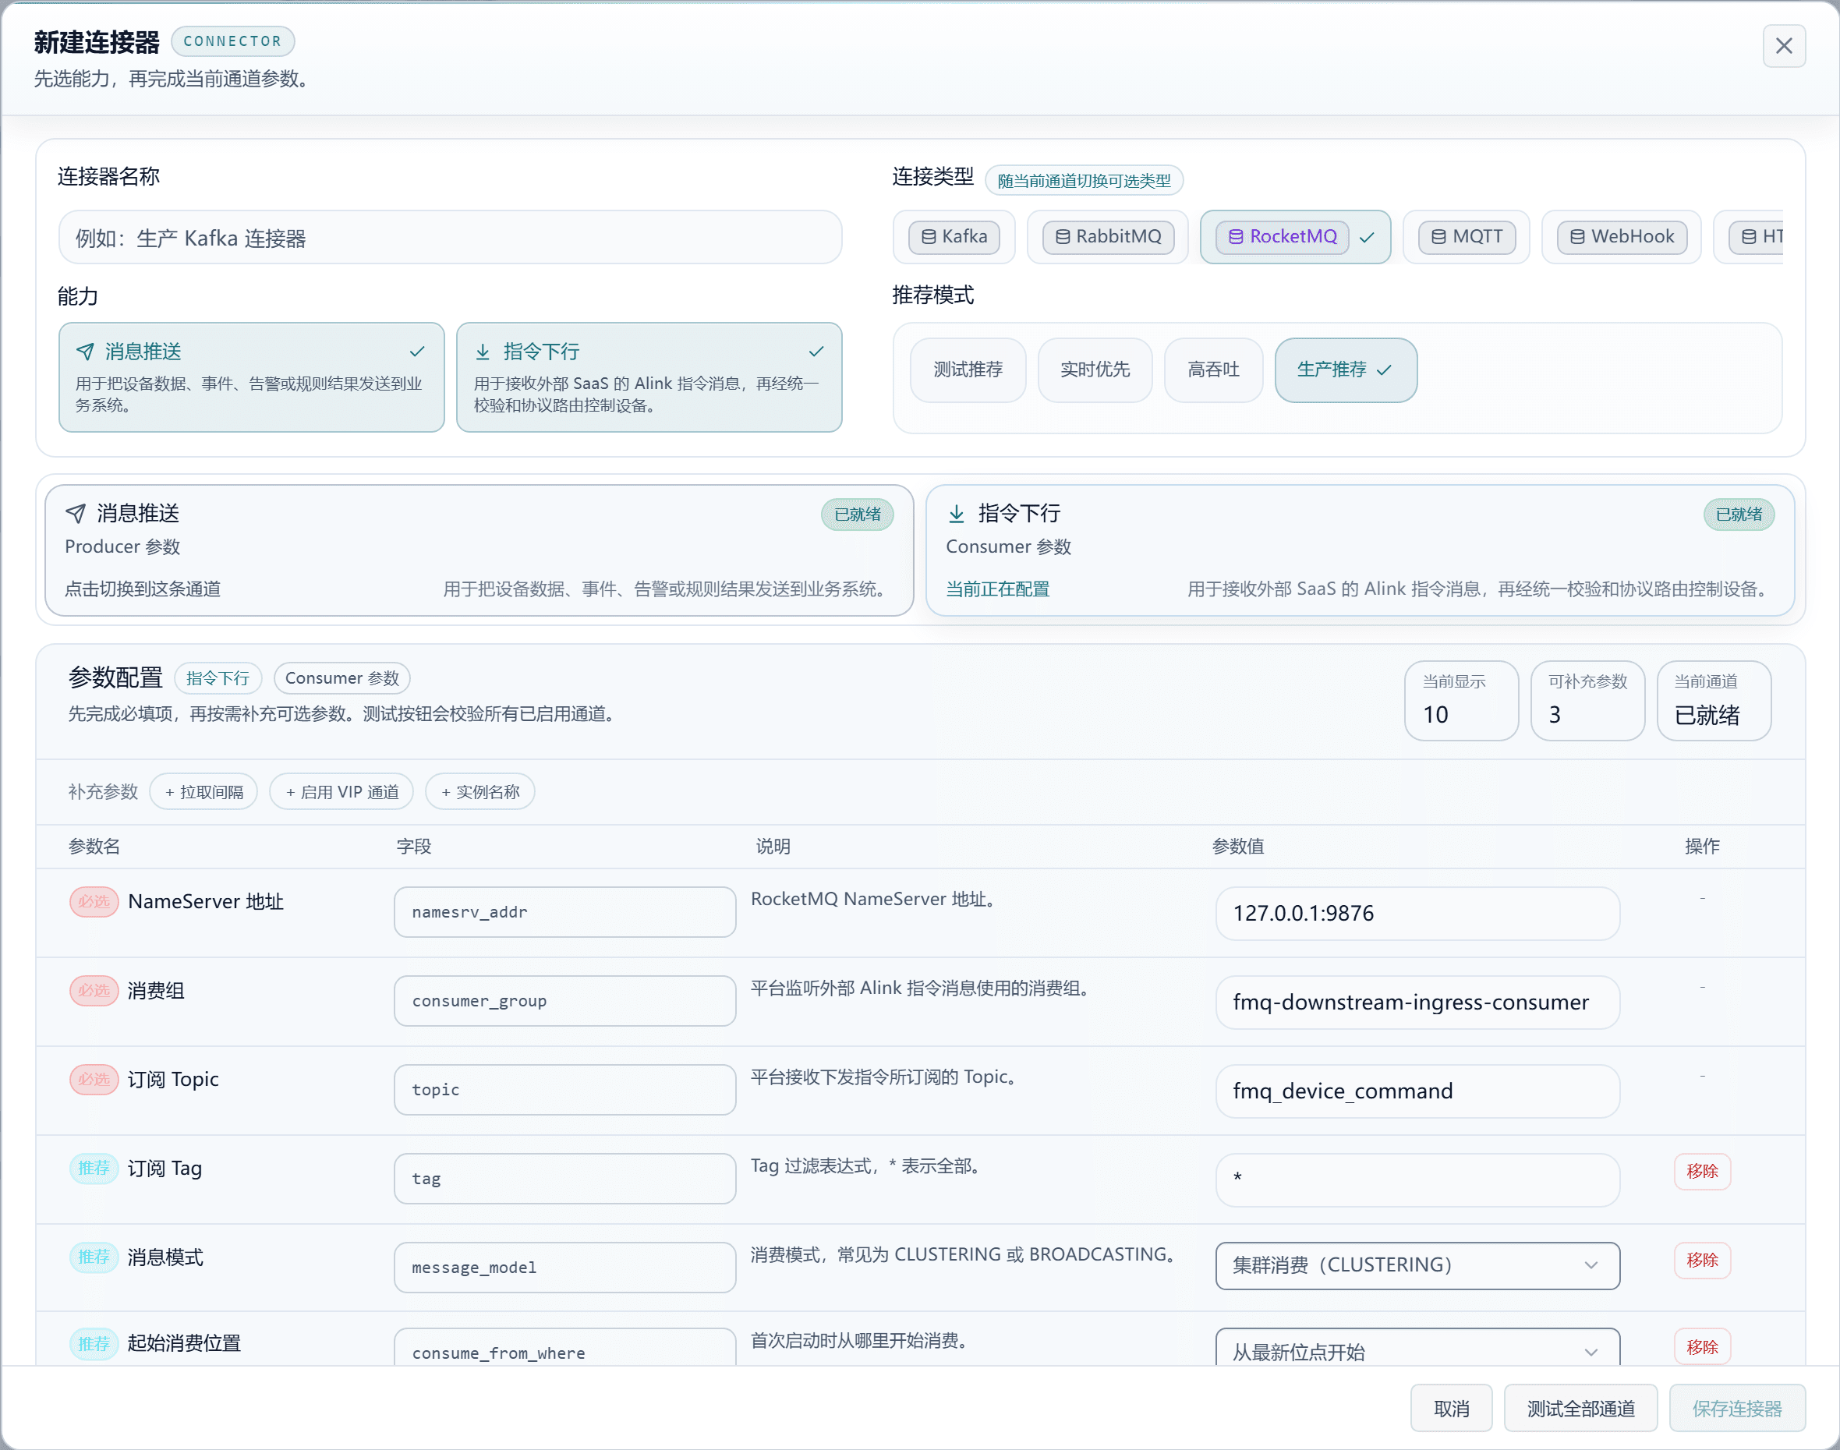Image resolution: width=1840 pixels, height=1450 pixels.
Task: Select WebHook connection type
Action: tap(1621, 237)
